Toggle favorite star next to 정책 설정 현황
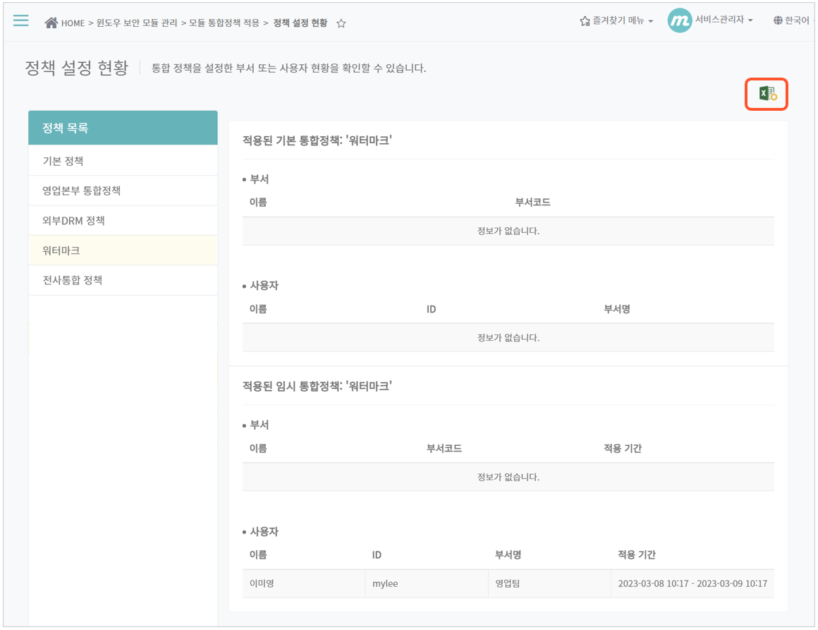The width and height of the screenshot is (818, 630). [341, 23]
